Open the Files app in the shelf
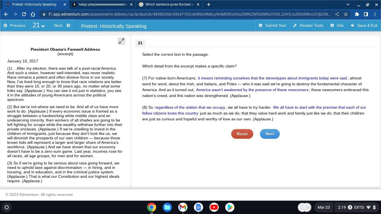 point(167,207)
